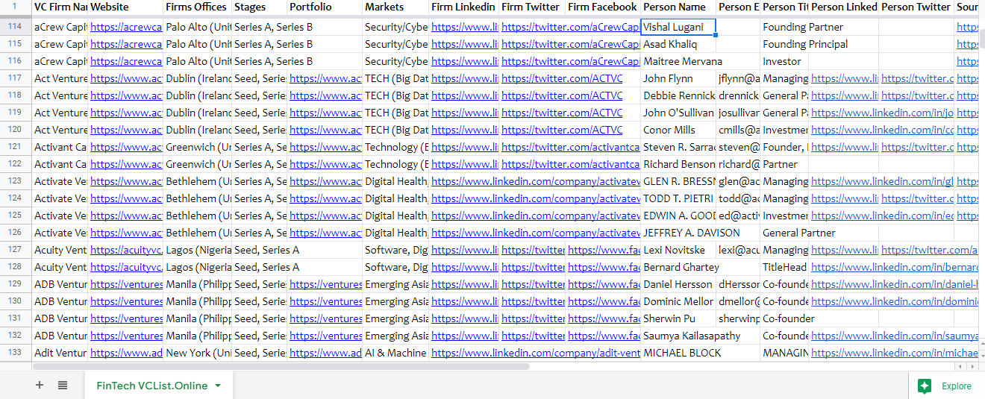Screen dimensions: 985x399
Task: Select TitleHead cell in row 128
Action: point(784,267)
